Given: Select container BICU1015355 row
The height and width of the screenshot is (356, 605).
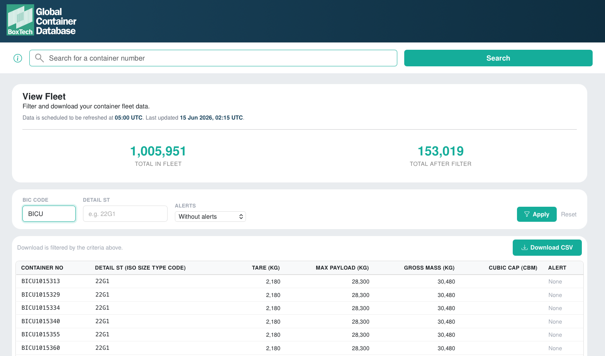Looking at the screenshot, I should click(299, 335).
